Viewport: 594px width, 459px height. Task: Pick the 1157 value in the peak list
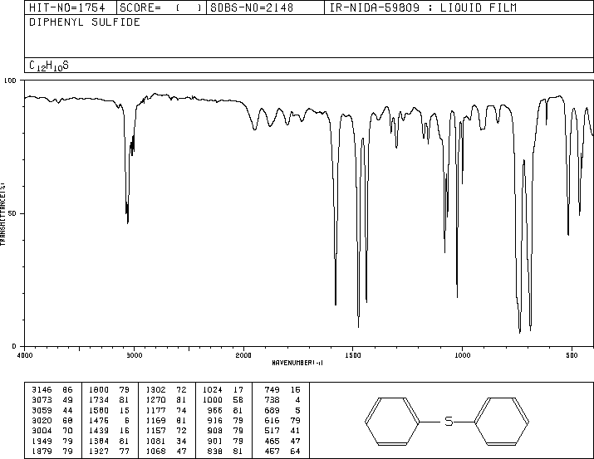tap(155, 431)
